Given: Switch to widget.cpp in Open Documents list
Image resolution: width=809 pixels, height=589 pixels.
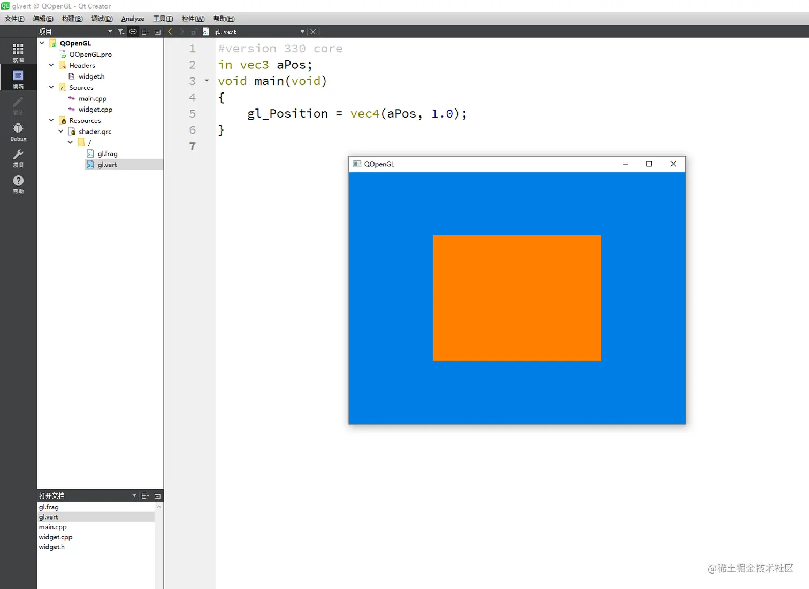Looking at the screenshot, I should [55, 537].
